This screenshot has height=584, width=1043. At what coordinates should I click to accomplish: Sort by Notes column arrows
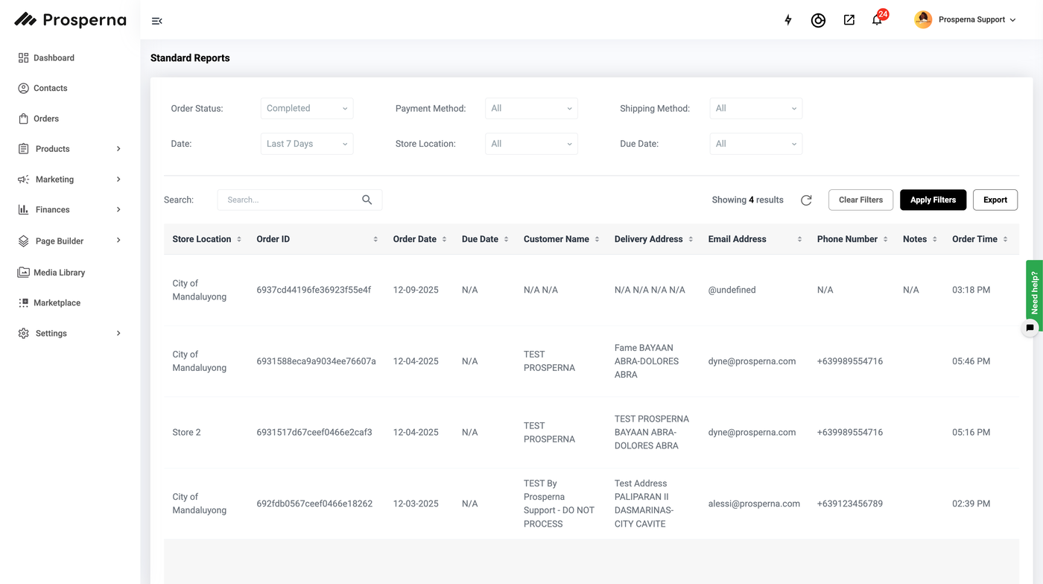pos(934,239)
